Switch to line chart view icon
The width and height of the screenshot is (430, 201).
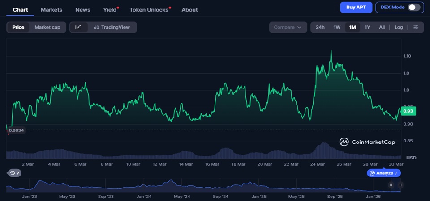pos(78,27)
